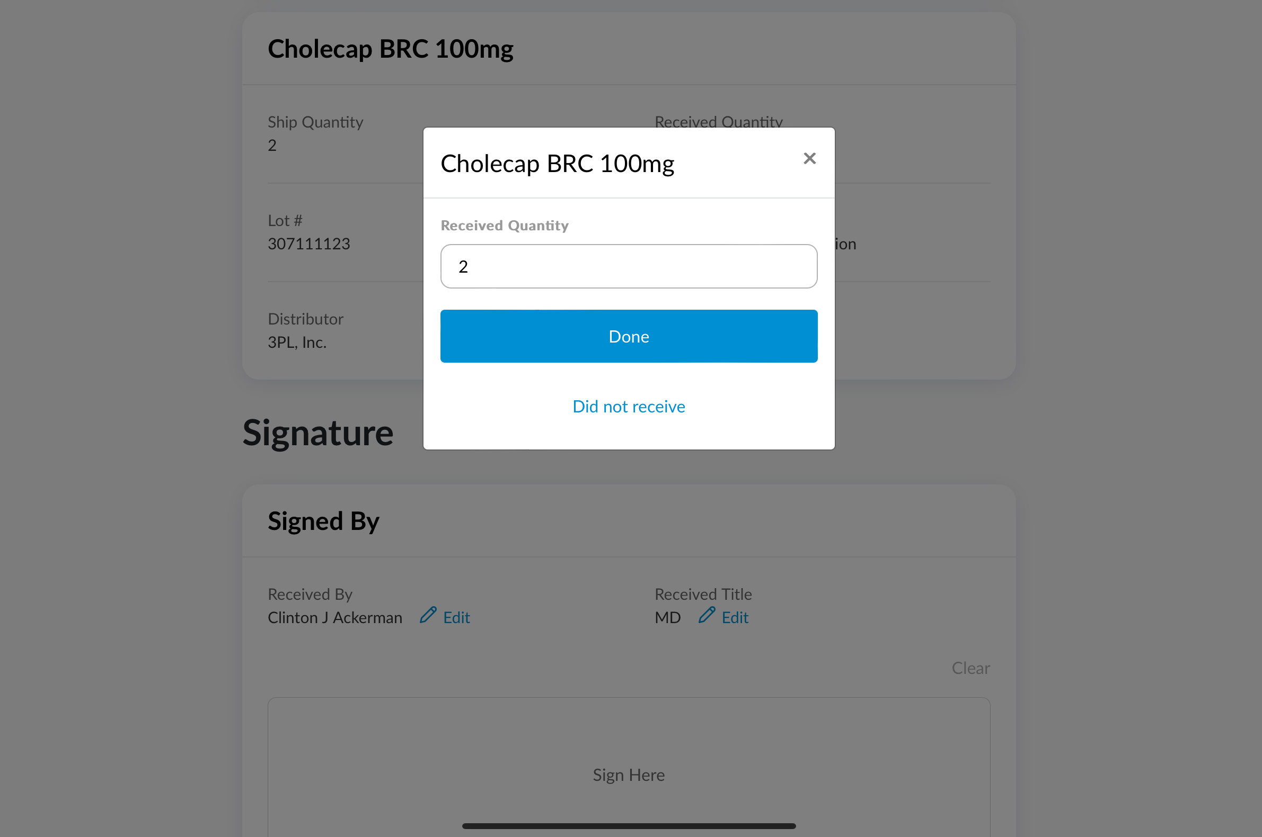Close the Cholecap BRC 100mg dialog
The image size is (1262, 837).
809,158
